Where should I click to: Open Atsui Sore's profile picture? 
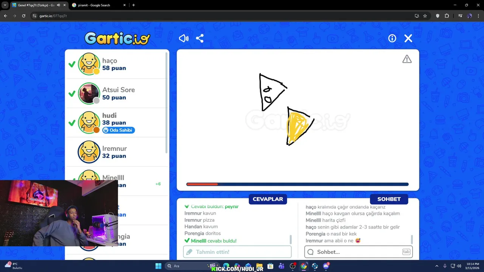click(89, 93)
